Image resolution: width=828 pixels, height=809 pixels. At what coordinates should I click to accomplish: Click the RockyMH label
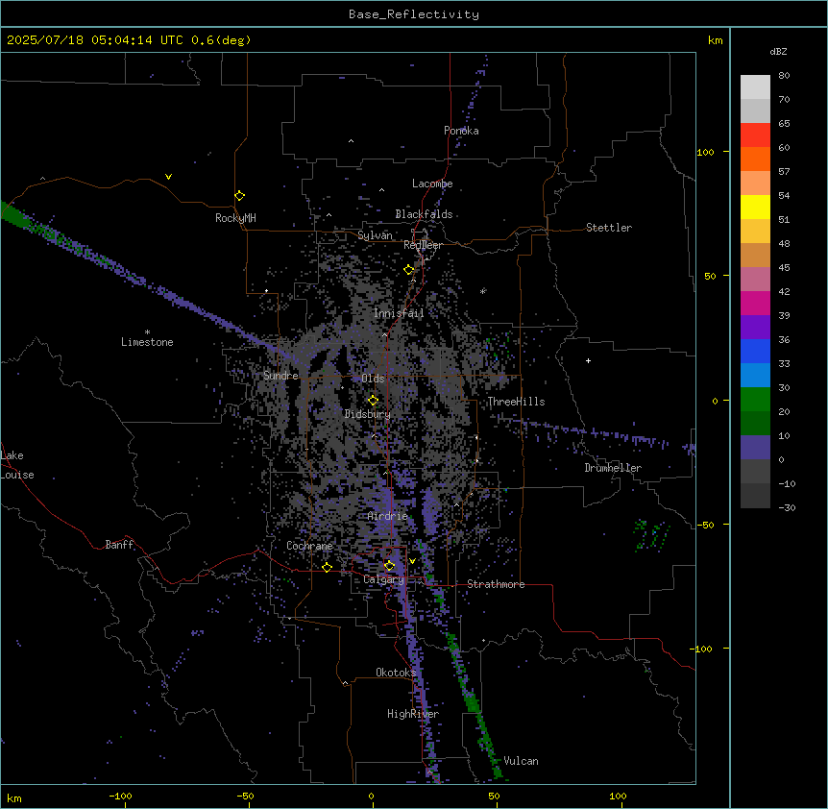235,218
